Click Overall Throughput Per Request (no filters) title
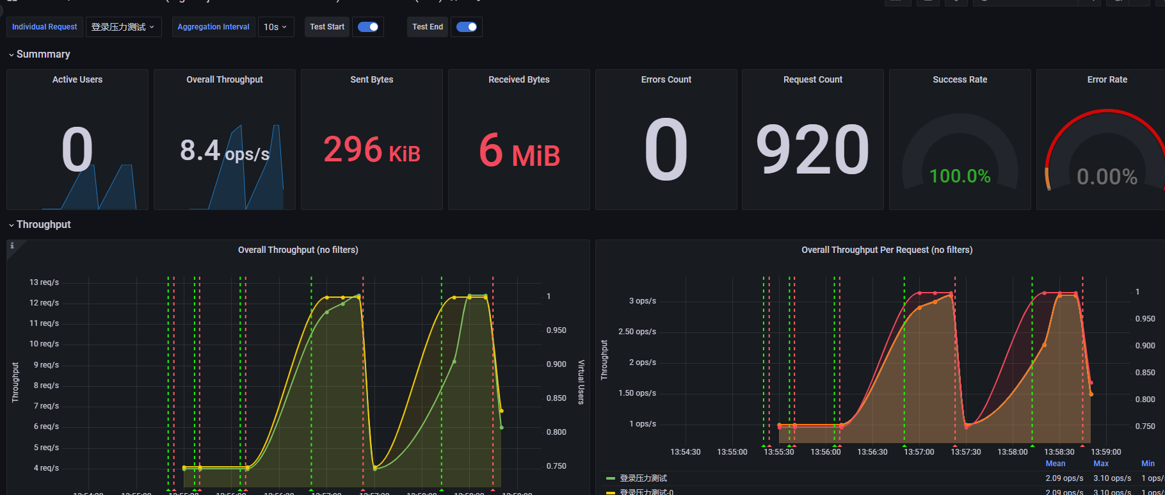Viewport: 1165px width, 495px height. click(x=887, y=250)
